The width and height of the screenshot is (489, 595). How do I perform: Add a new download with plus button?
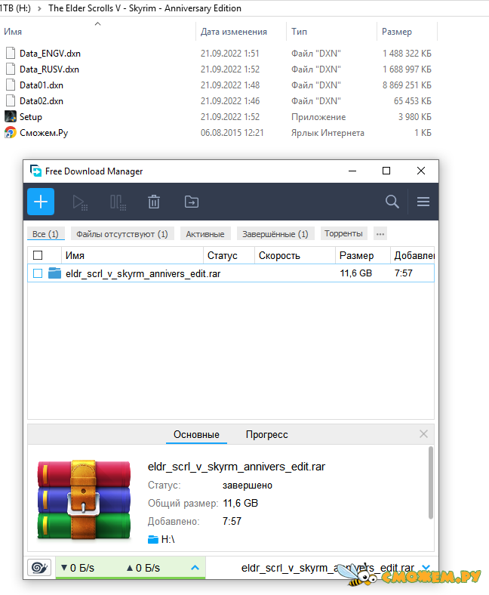41,202
